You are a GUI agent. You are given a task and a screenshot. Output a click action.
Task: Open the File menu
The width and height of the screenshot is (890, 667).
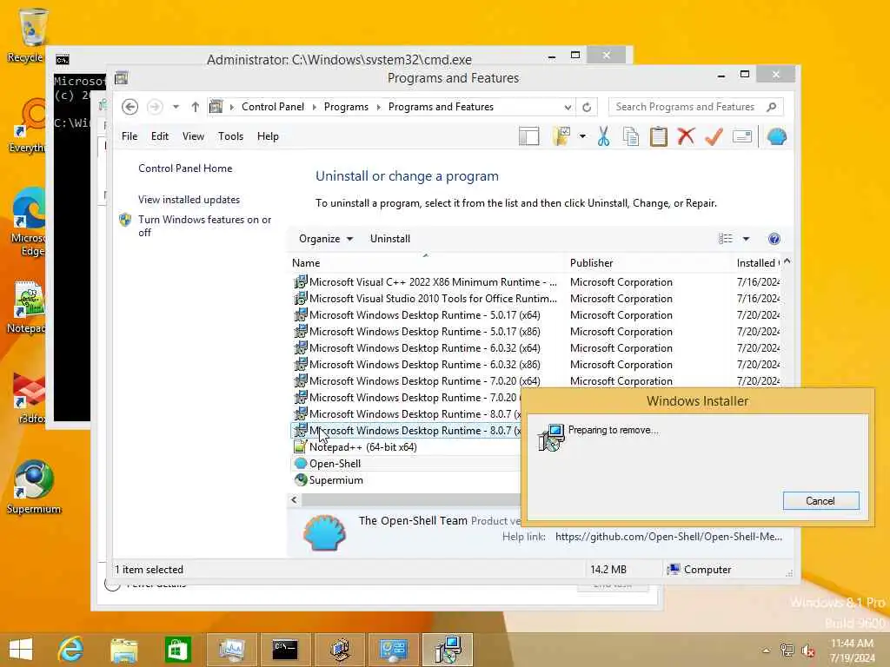(x=130, y=136)
